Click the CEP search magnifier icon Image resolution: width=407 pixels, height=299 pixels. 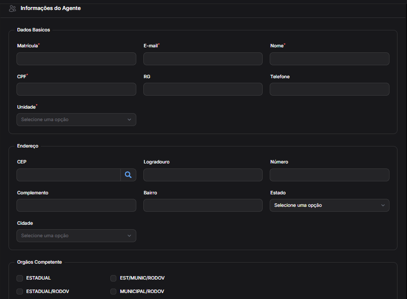tap(128, 175)
